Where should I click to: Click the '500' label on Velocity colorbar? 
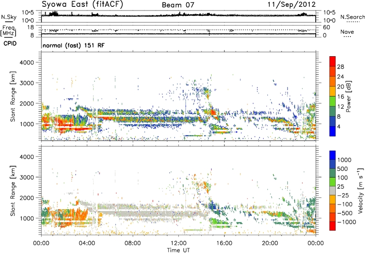pos(344,169)
